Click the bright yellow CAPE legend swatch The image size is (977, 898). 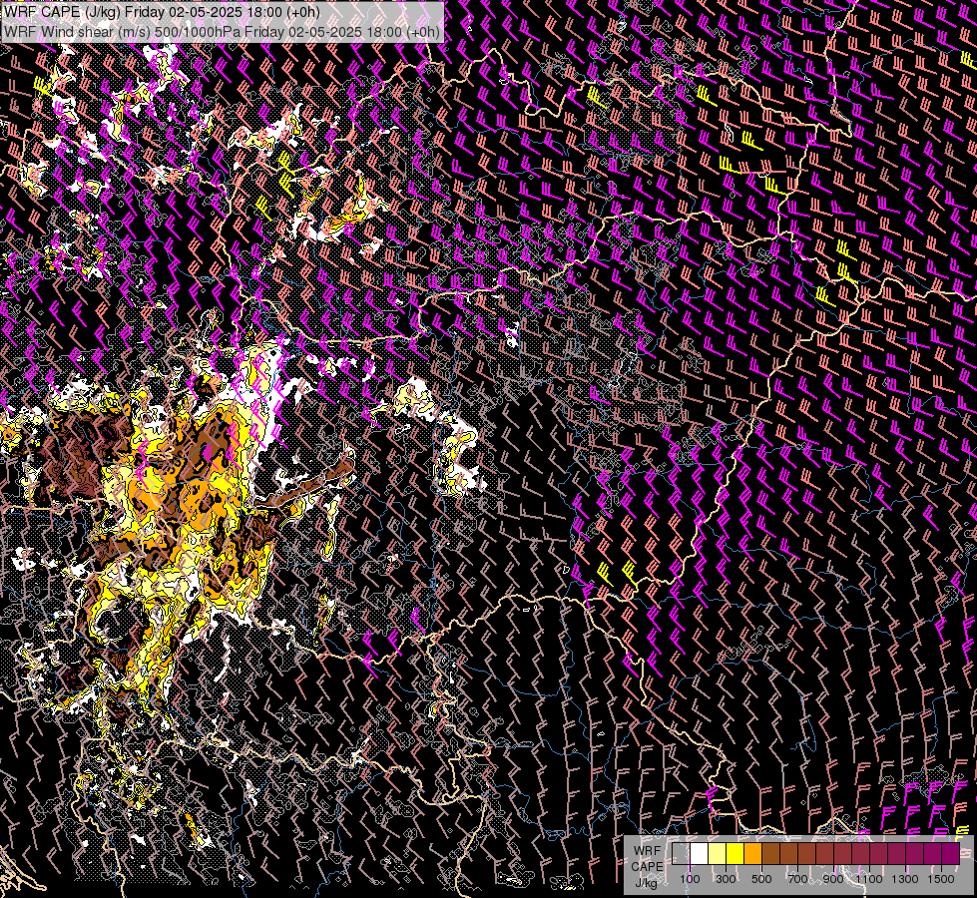[x=735, y=853]
